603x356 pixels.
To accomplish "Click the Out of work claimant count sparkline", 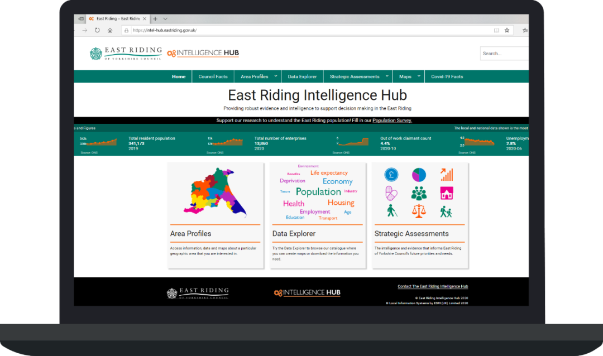I will [x=353, y=142].
